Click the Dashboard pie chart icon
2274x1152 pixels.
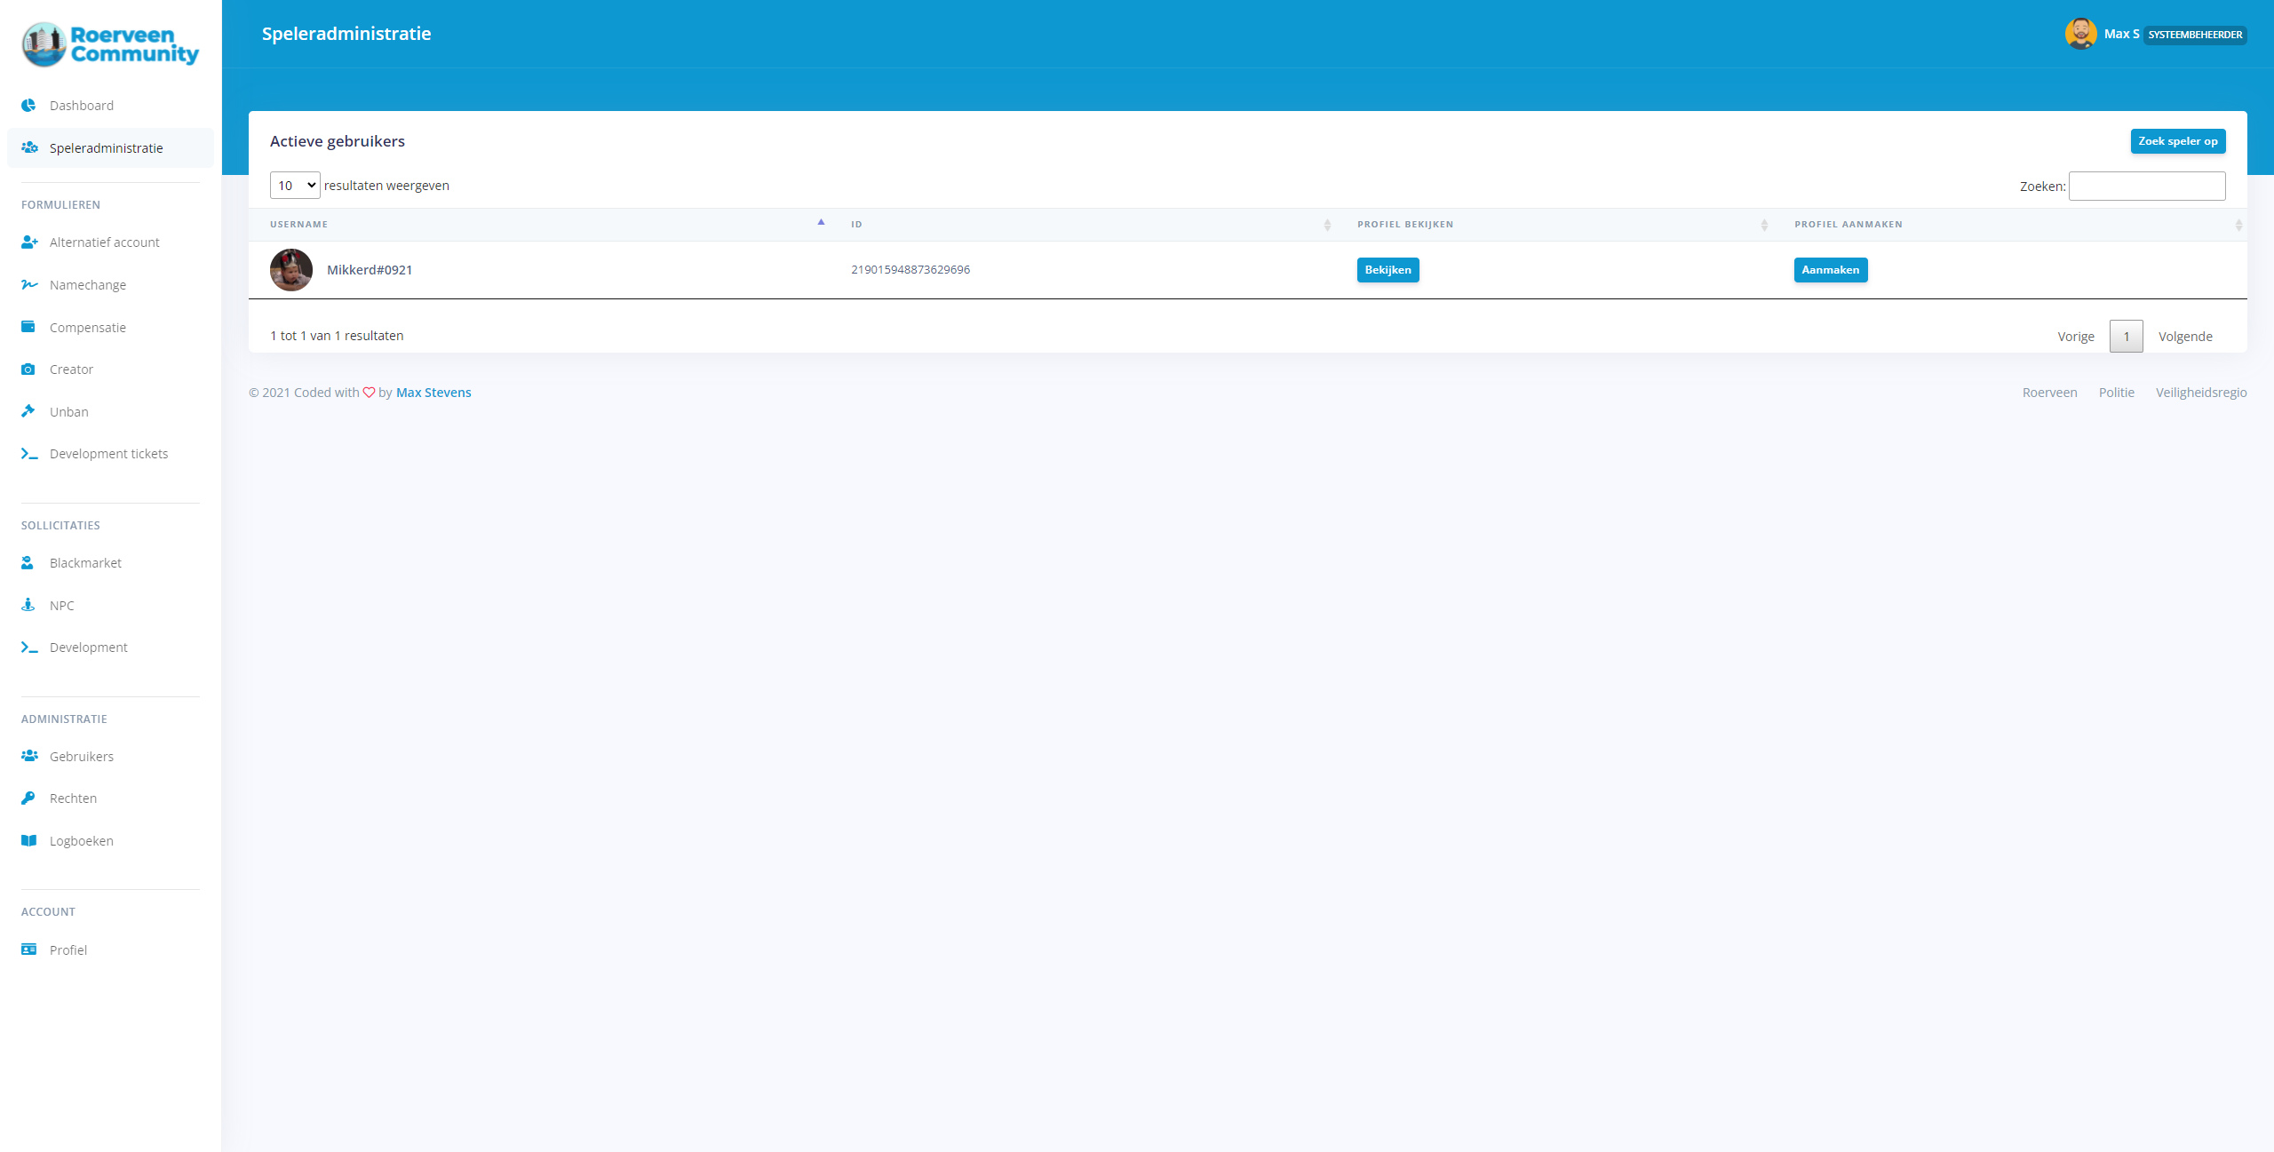pos(28,106)
